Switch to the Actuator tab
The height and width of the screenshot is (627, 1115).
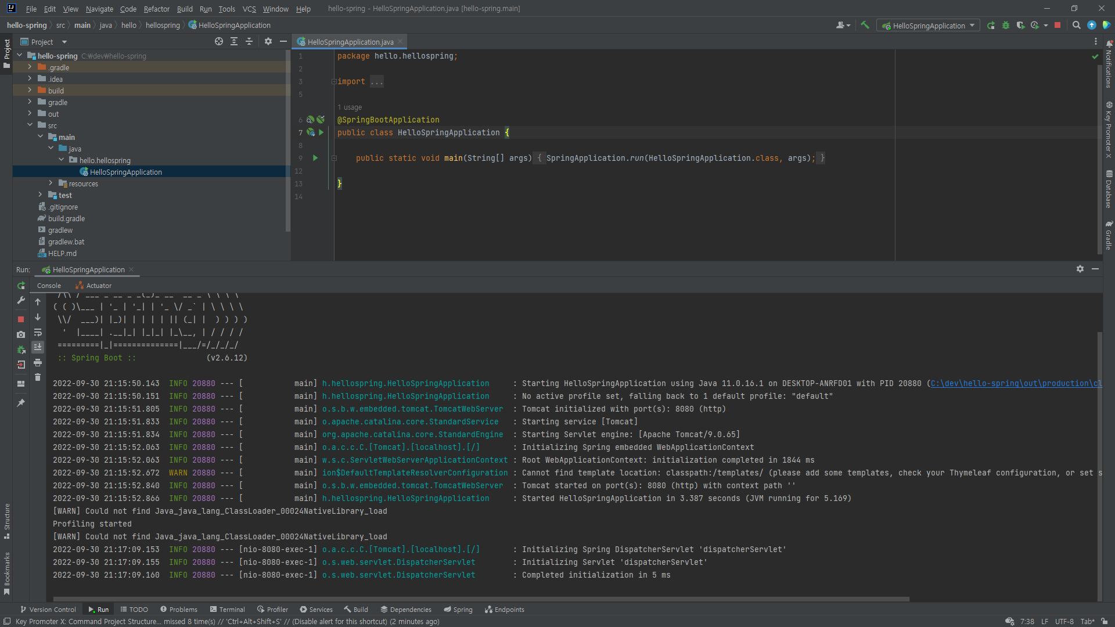(x=94, y=286)
